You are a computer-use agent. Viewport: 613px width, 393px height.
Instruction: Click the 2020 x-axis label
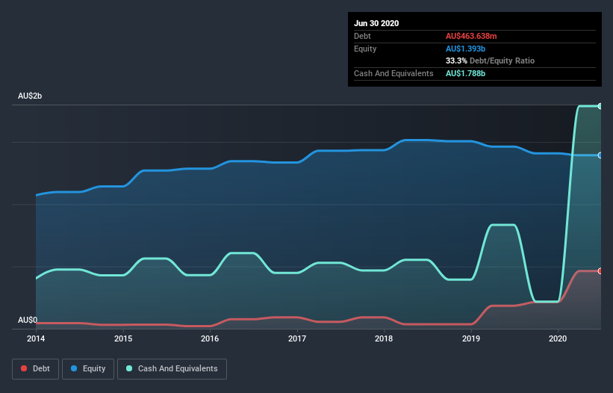558,338
